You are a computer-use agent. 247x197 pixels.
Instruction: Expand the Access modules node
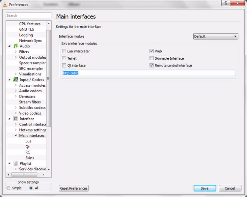click(x=15, y=85)
